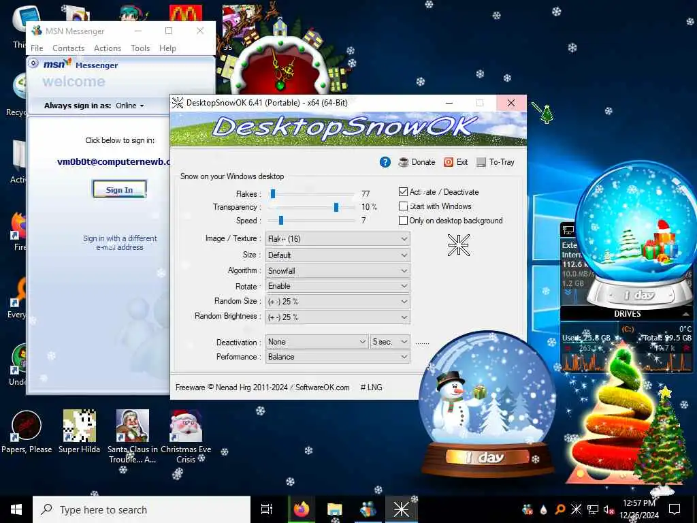The width and height of the screenshot is (697, 523).
Task: Open MSN Messenger taskbar button
Action: [368, 509]
